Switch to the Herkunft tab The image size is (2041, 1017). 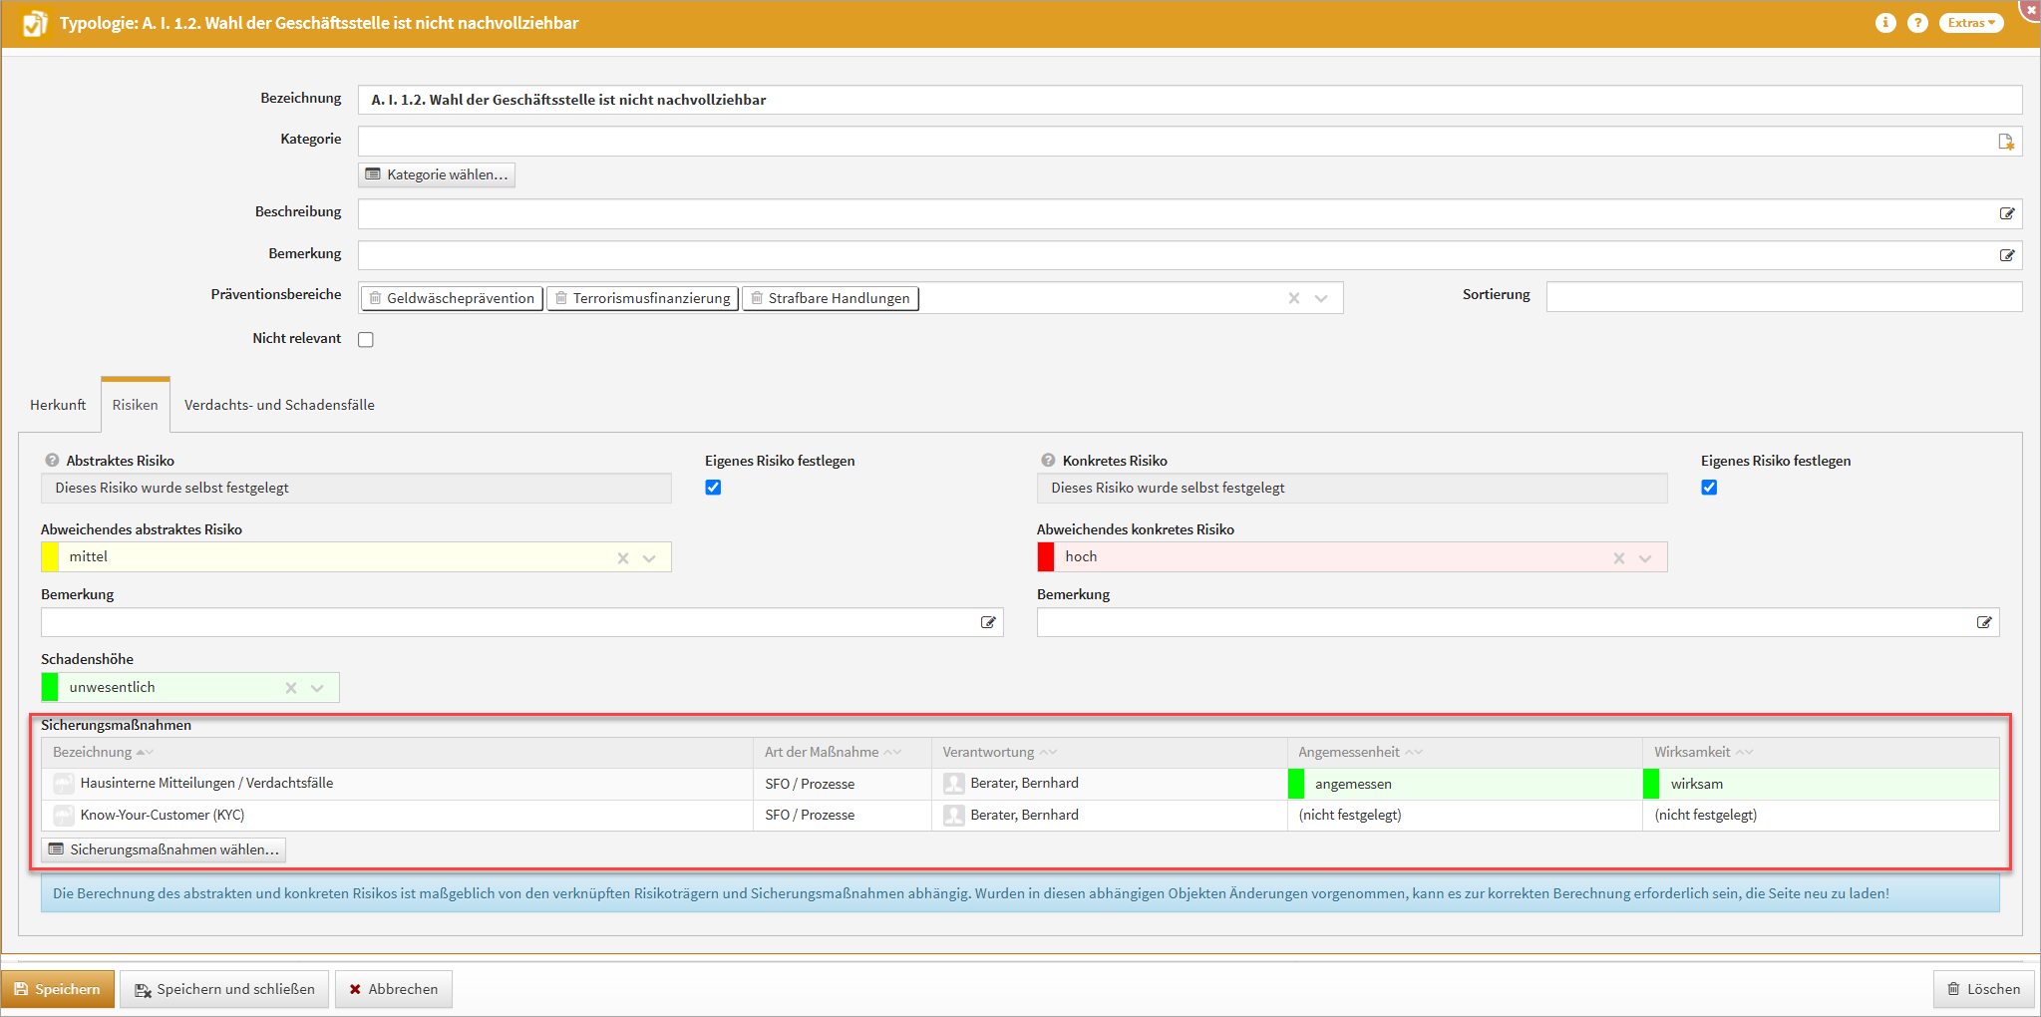(58, 405)
